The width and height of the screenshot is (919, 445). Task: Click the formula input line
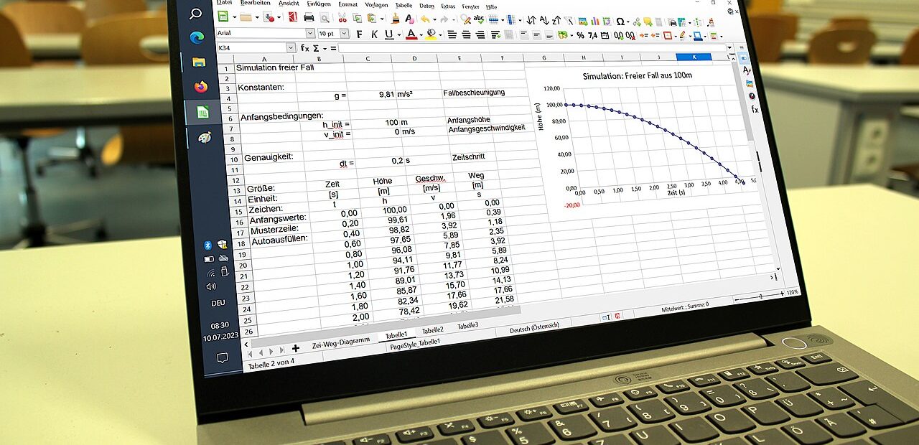pyautogui.click(x=531, y=48)
